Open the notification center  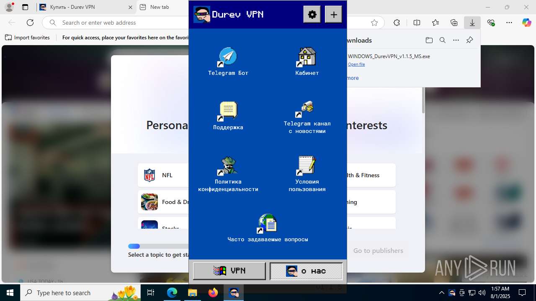pos(522,293)
